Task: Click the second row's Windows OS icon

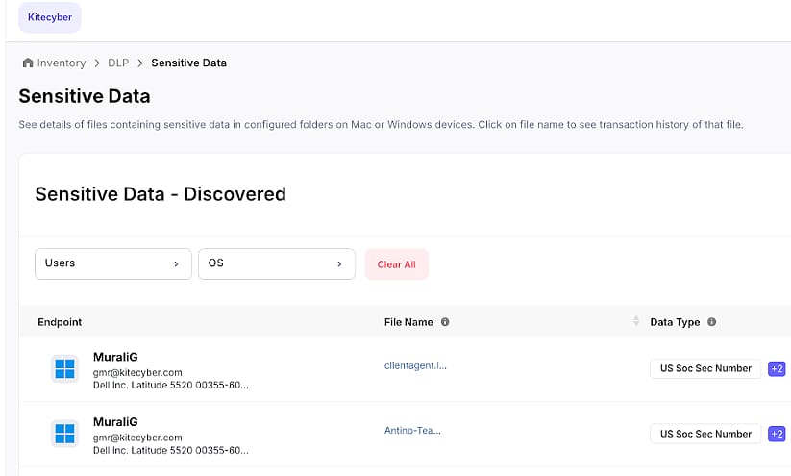Action: tap(64, 434)
